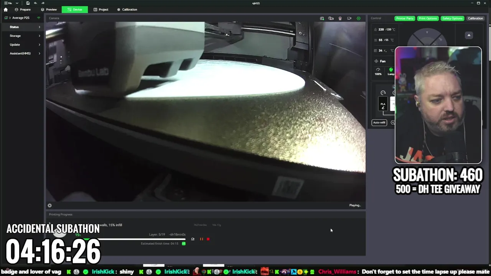The height and width of the screenshot is (276, 491).
Task: Expand the dropdown arrow beside File
Action: click(17, 3)
